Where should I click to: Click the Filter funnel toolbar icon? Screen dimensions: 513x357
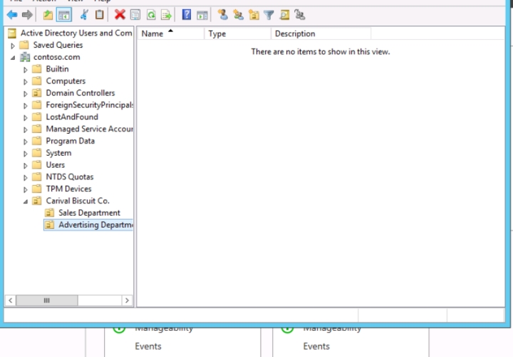[x=269, y=15]
